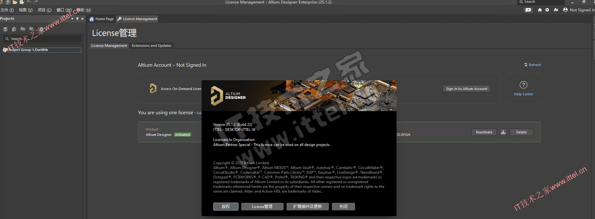Screen dimensions: 595x219
Task: Close the Projects panel
Action: pos(83,19)
